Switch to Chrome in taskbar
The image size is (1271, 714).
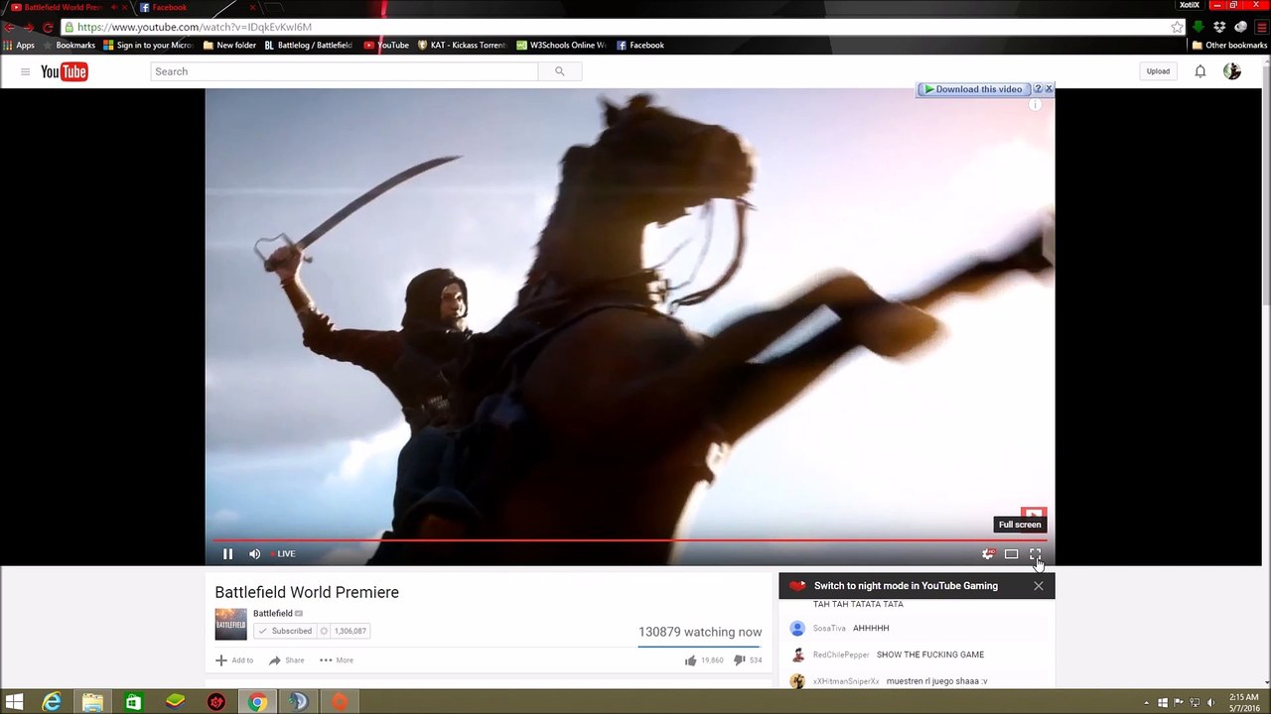click(x=257, y=702)
